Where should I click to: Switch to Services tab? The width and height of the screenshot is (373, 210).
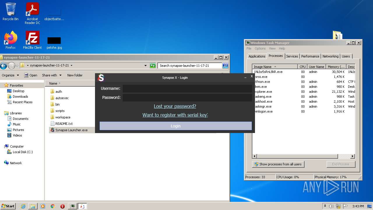click(292, 56)
